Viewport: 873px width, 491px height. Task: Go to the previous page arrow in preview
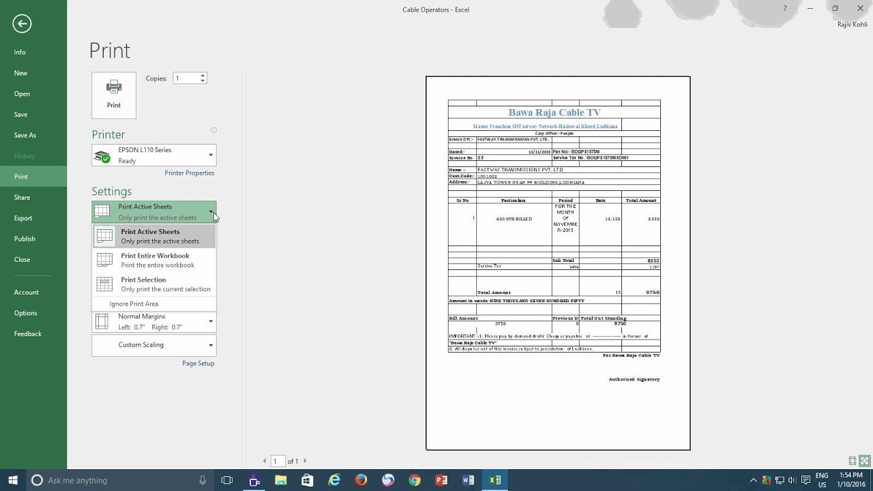click(x=265, y=461)
